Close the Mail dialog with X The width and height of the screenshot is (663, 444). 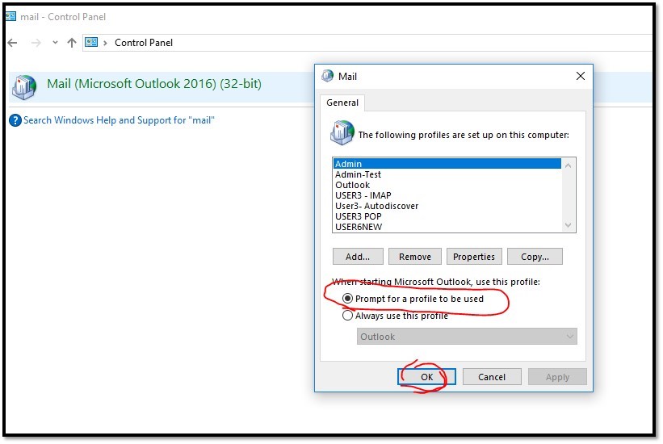(x=580, y=76)
